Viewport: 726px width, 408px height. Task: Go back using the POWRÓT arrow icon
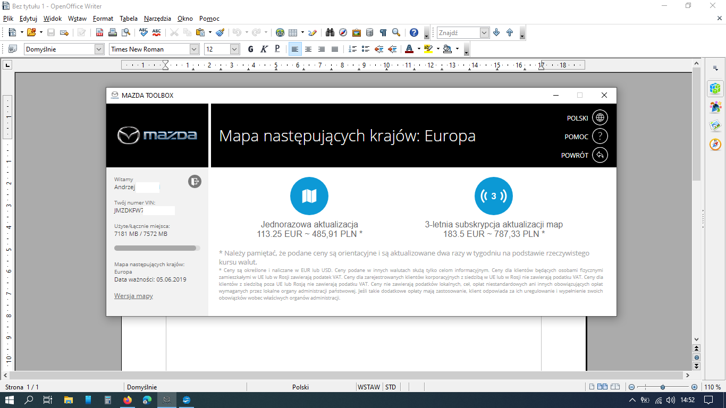click(x=600, y=155)
